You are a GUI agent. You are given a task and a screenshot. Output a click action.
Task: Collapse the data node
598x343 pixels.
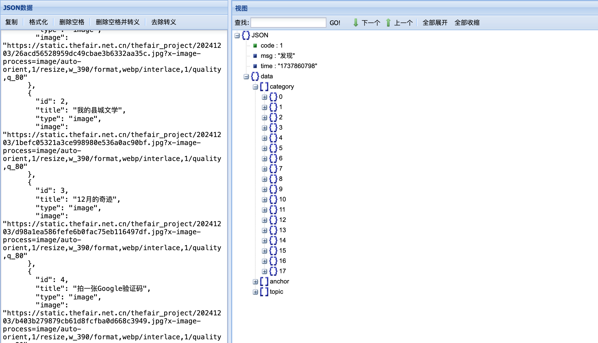(x=246, y=77)
